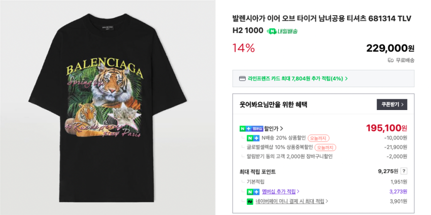Screen dimensions: 431x215
Task: Click the 내일배송 delivery badge icon
Action: (x=271, y=31)
